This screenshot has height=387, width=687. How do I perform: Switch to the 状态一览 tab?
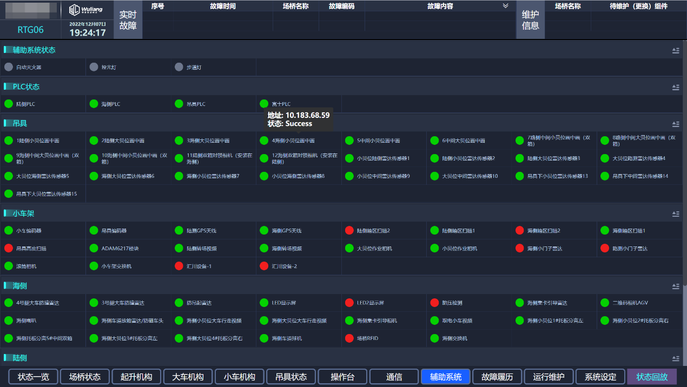point(34,377)
